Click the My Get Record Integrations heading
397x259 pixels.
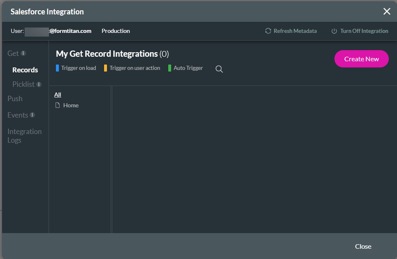tap(112, 54)
